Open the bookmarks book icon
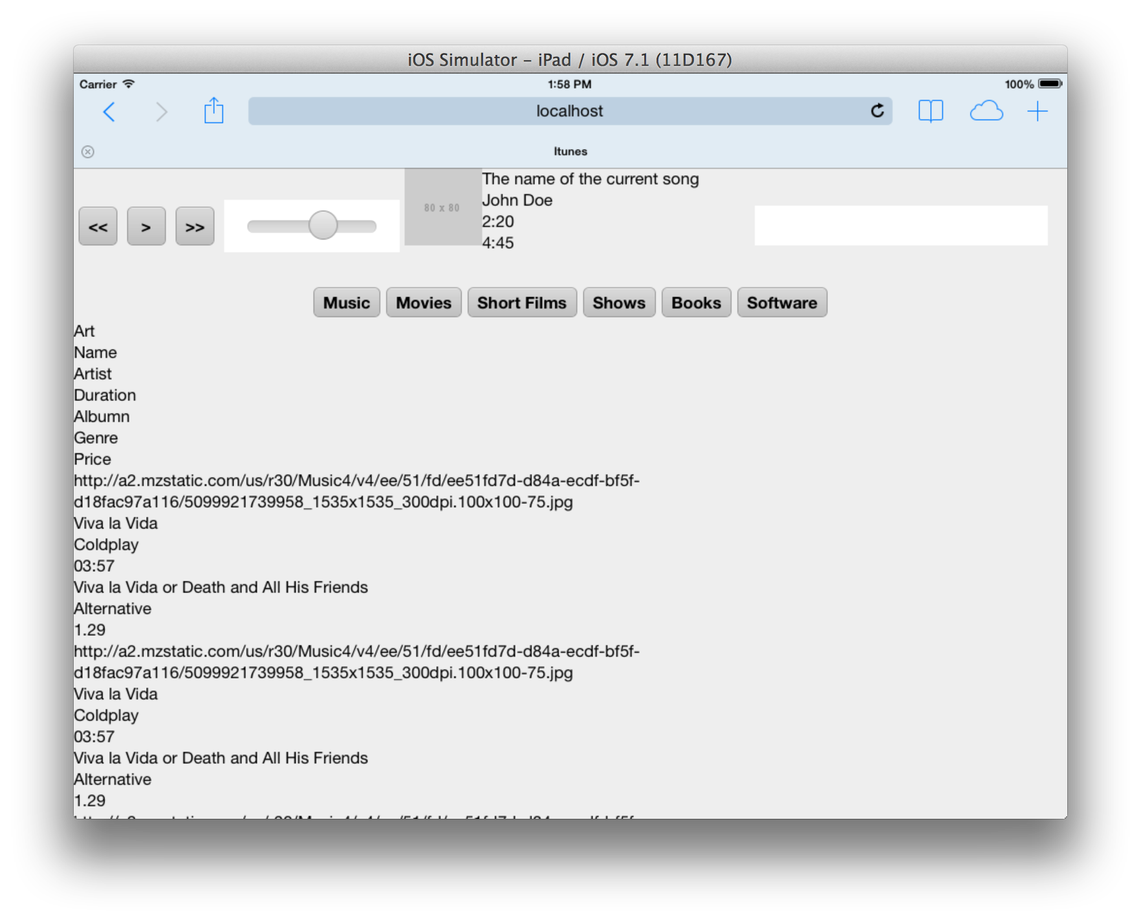The image size is (1141, 921). (x=931, y=111)
